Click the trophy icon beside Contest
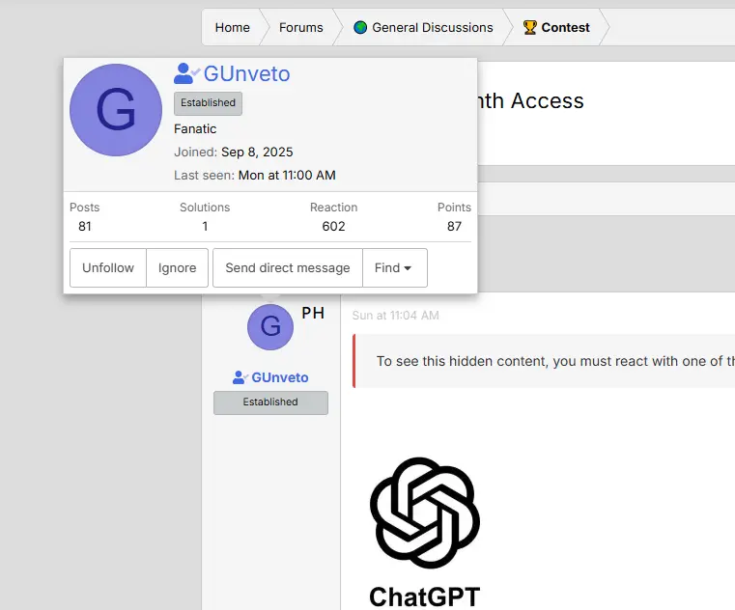Screen dimensions: 735x610 (529, 28)
